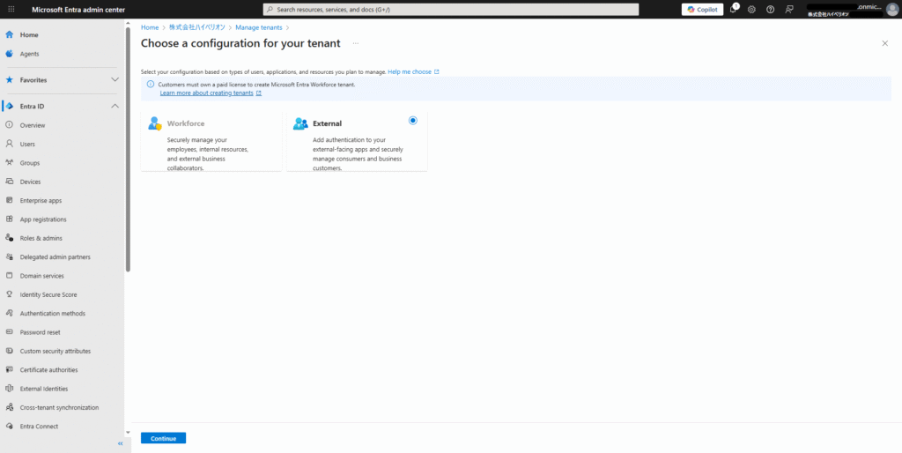This screenshot has height=453, width=902.
Task: Open Enterprise apps in sidebar
Action: click(x=41, y=200)
